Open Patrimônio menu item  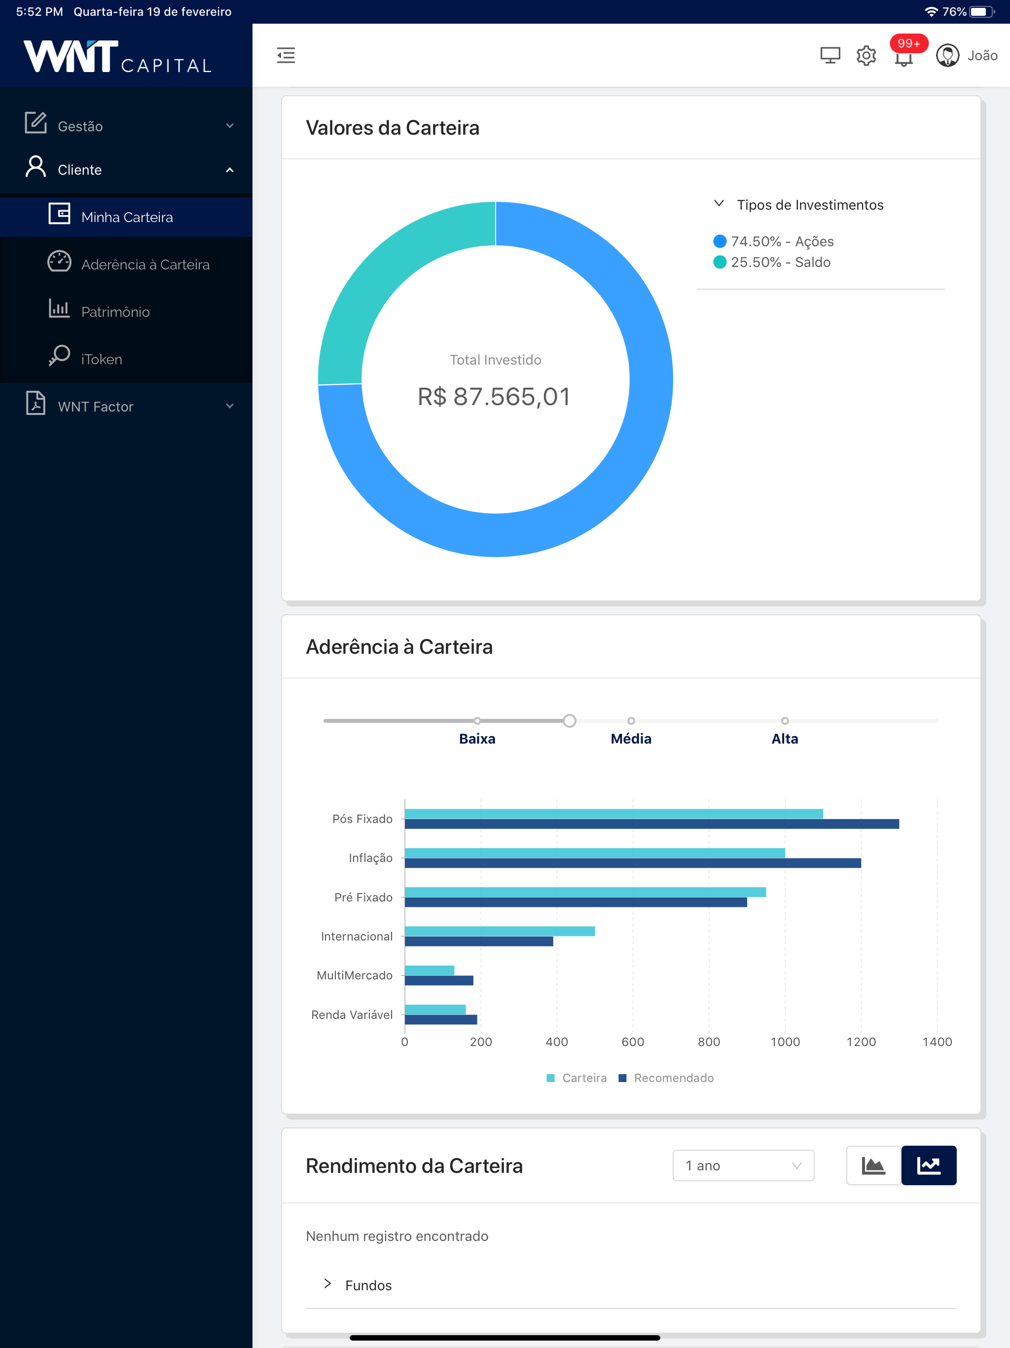126,311
